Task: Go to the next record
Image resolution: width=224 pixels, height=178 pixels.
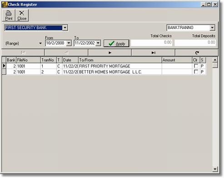Action: [110, 53]
